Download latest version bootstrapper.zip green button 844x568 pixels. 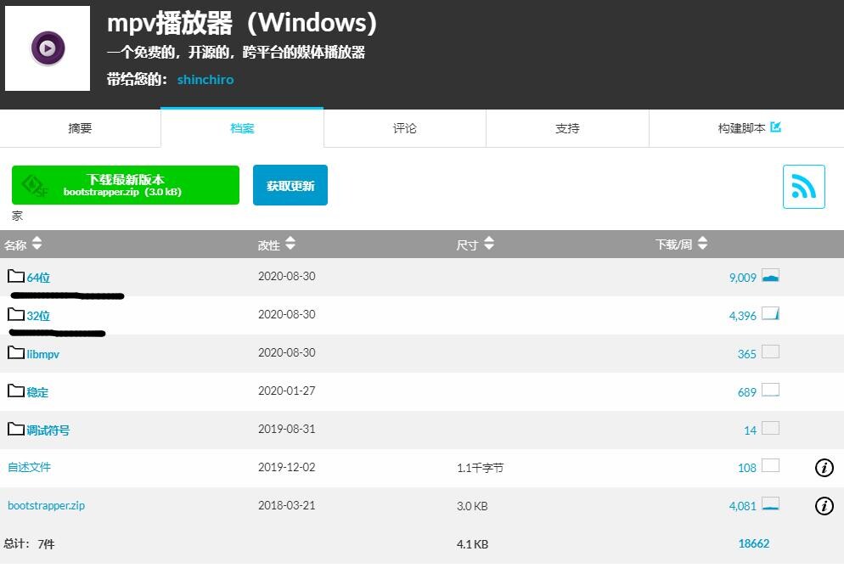point(126,185)
